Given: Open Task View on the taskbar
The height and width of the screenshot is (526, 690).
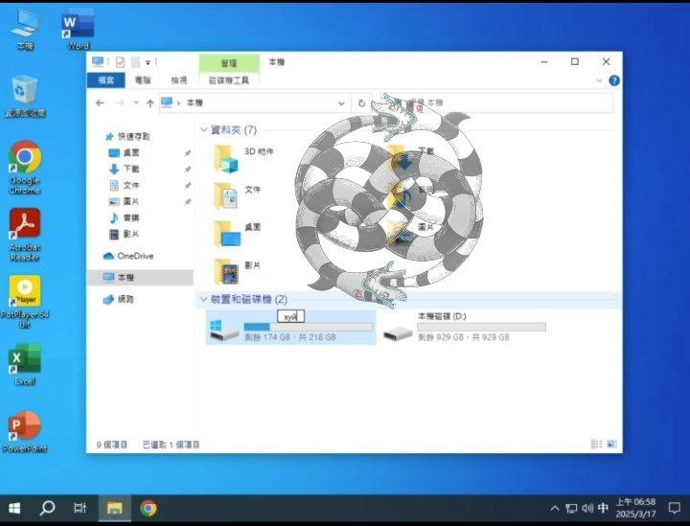Looking at the screenshot, I should [x=80, y=509].
